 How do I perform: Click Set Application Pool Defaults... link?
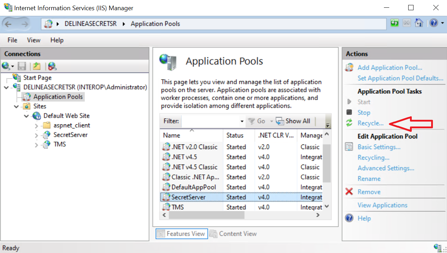click(x=400, y=78)
